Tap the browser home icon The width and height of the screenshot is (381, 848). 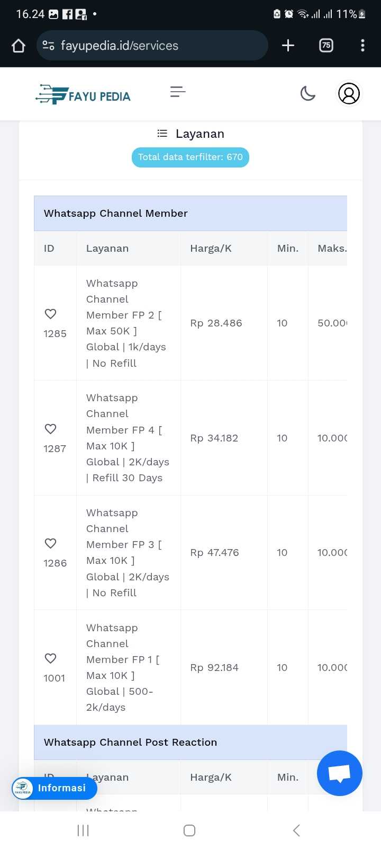pos(19,46)
